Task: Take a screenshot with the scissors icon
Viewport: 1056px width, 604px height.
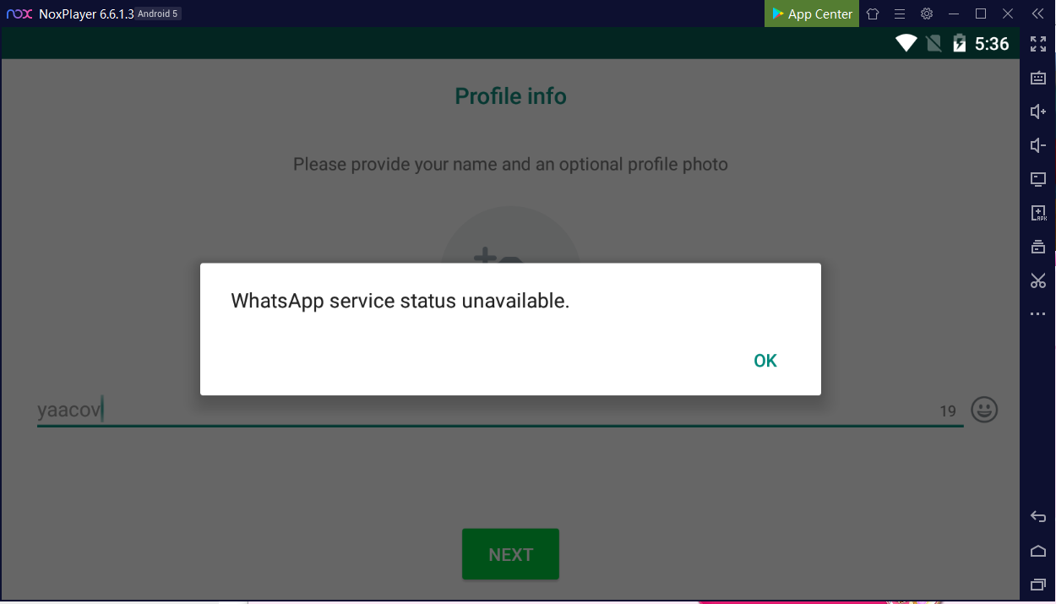Action: tap(1038, 280)
